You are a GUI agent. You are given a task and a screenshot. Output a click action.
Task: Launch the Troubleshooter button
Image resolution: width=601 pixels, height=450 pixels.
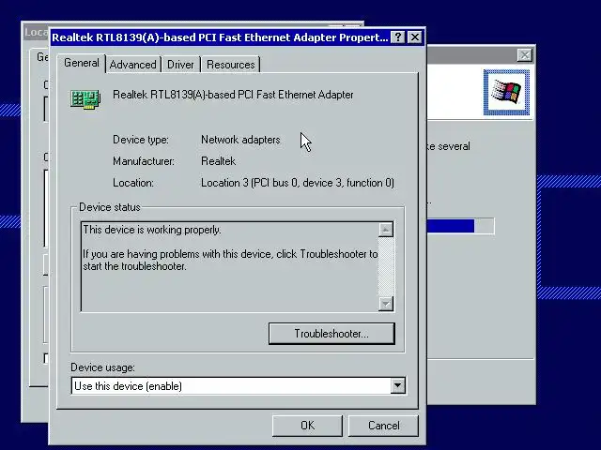click(x=331, y=334)
